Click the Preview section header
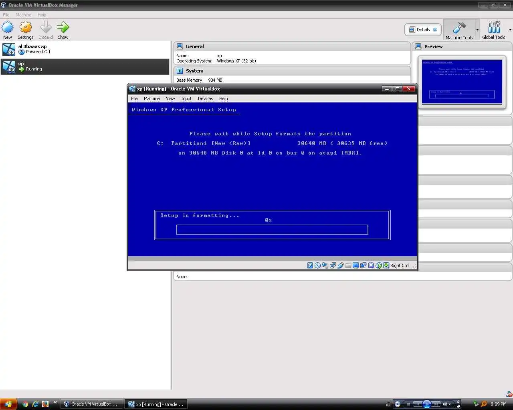 click(x=462, y=46)
